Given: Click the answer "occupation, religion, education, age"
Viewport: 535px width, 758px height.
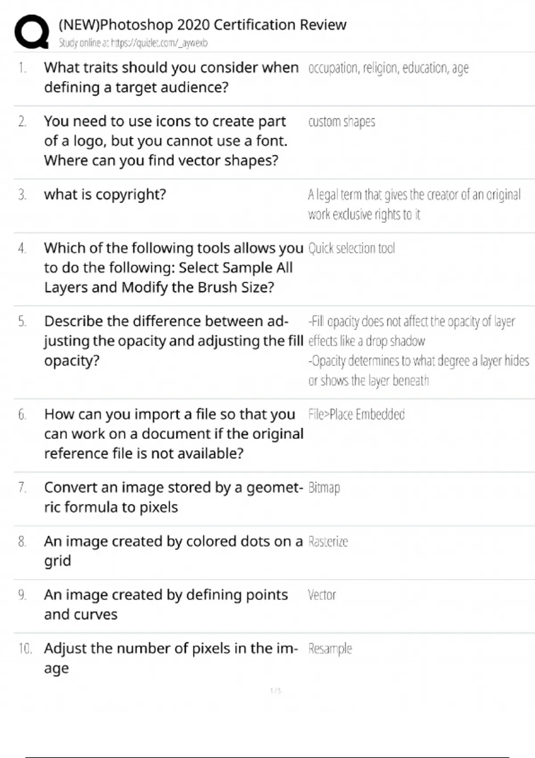Looking at the screenshot, I should pyautogui.click(x=388, y=68).
